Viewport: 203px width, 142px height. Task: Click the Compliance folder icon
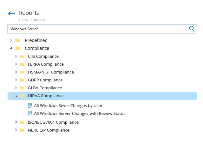[18, 48]
